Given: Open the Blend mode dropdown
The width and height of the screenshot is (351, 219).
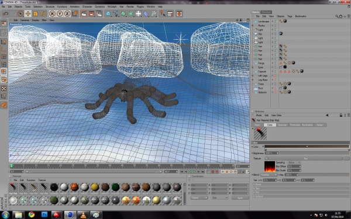Looking at the screenshot, I should (269, 175).
